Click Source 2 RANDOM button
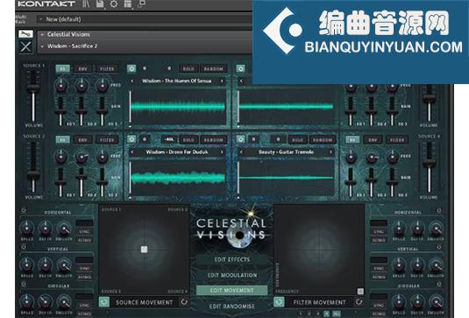 pyautogui.click(x=214, y=140)
